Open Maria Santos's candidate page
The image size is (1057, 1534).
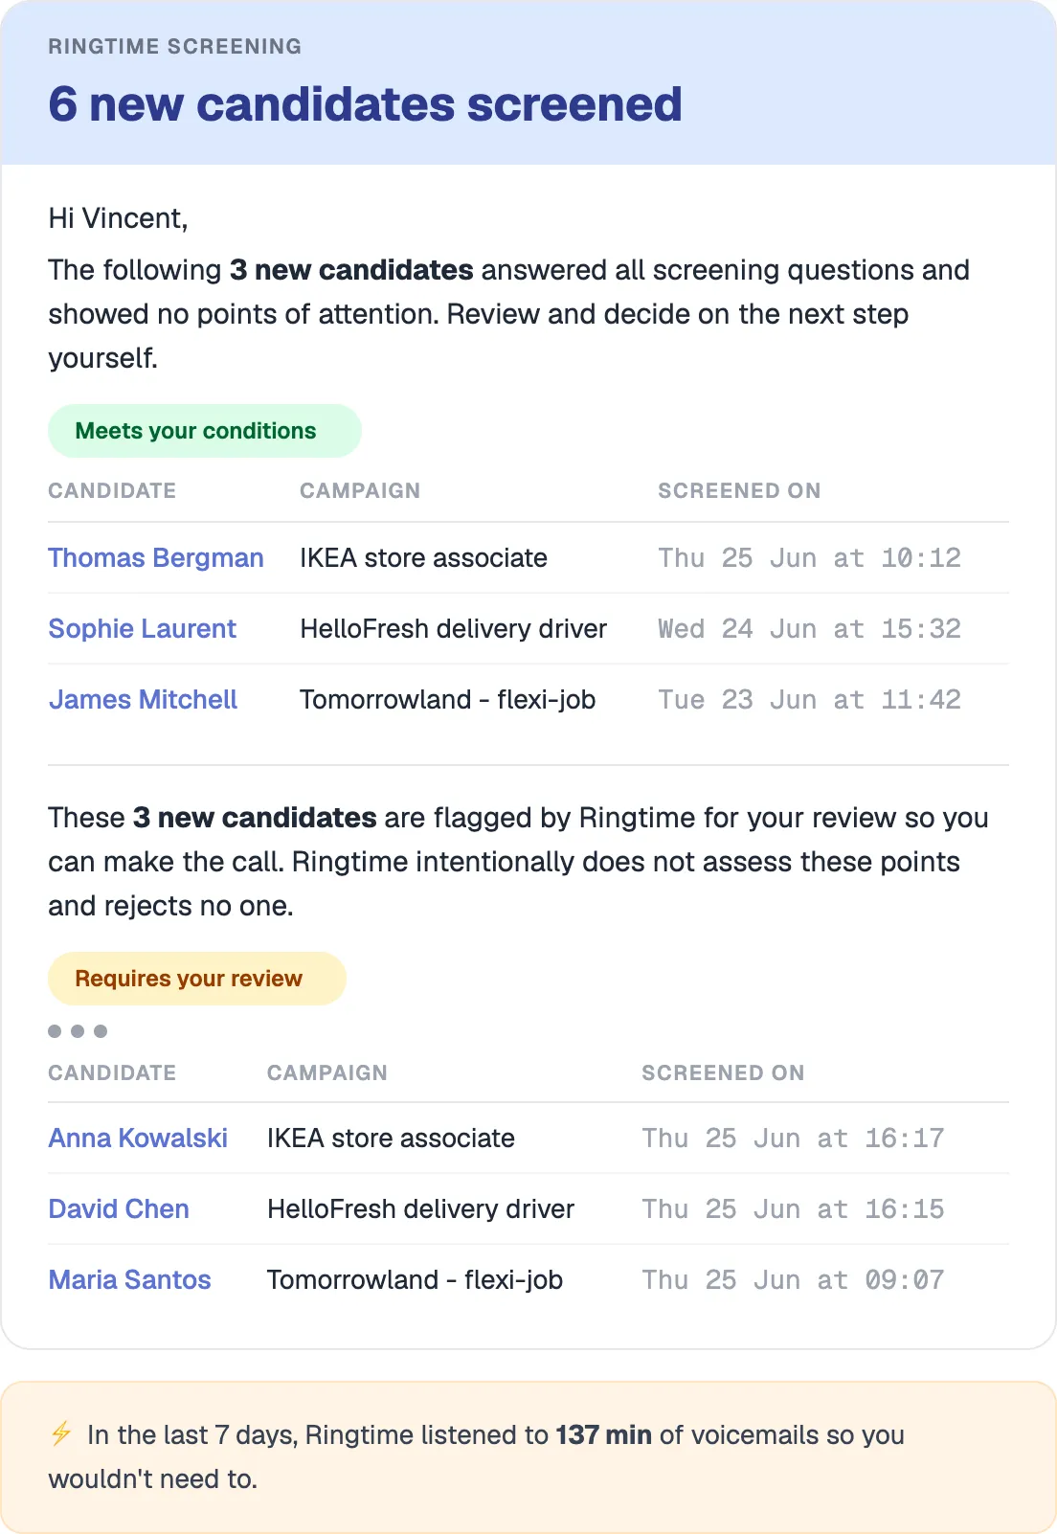129,1279
